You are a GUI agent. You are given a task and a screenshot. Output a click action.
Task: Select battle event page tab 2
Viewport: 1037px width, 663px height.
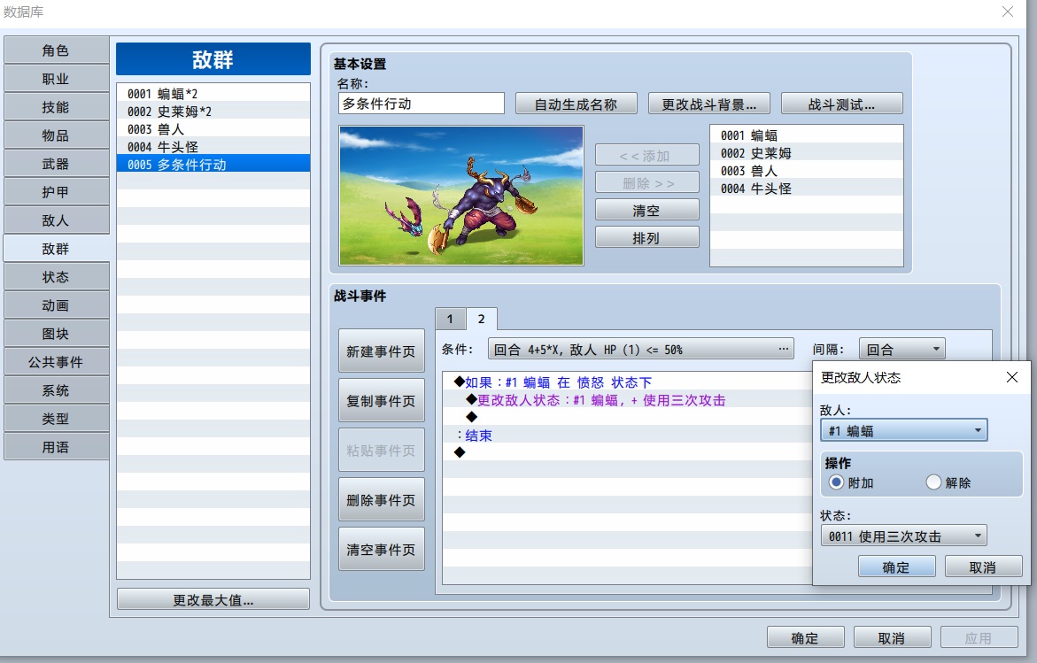point(482,320)
